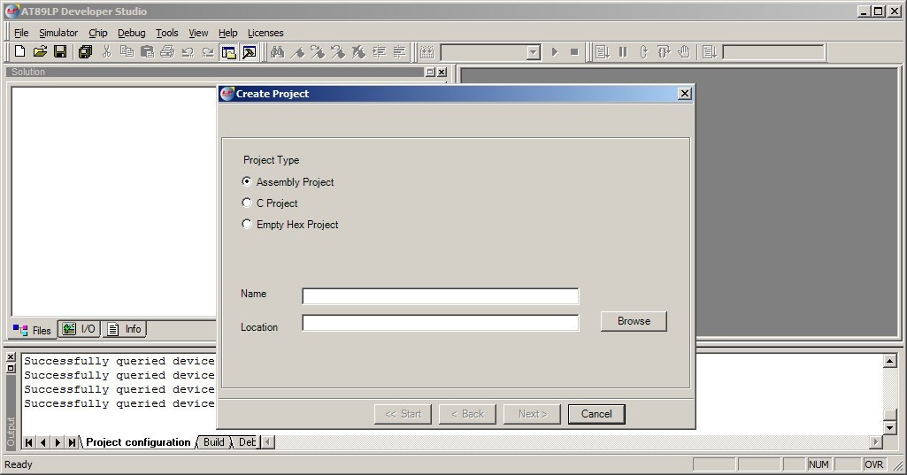Switch to the Info tab
Image resolution: width=907 pixels, height=475 pixels.
pyautogui.click(x=125, y=329)
